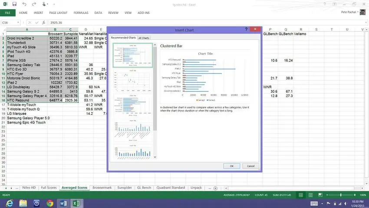Click the formula bar cancel X icon
369x208 pixels.
point(30,23)
